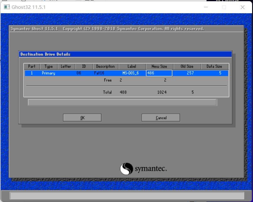
Task: Click the Data Size column header
Action: [x=214, y=67]
